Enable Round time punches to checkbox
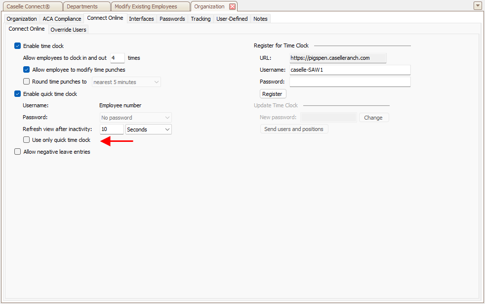Screen dimensions: 485x304 [x=27, y=82]
